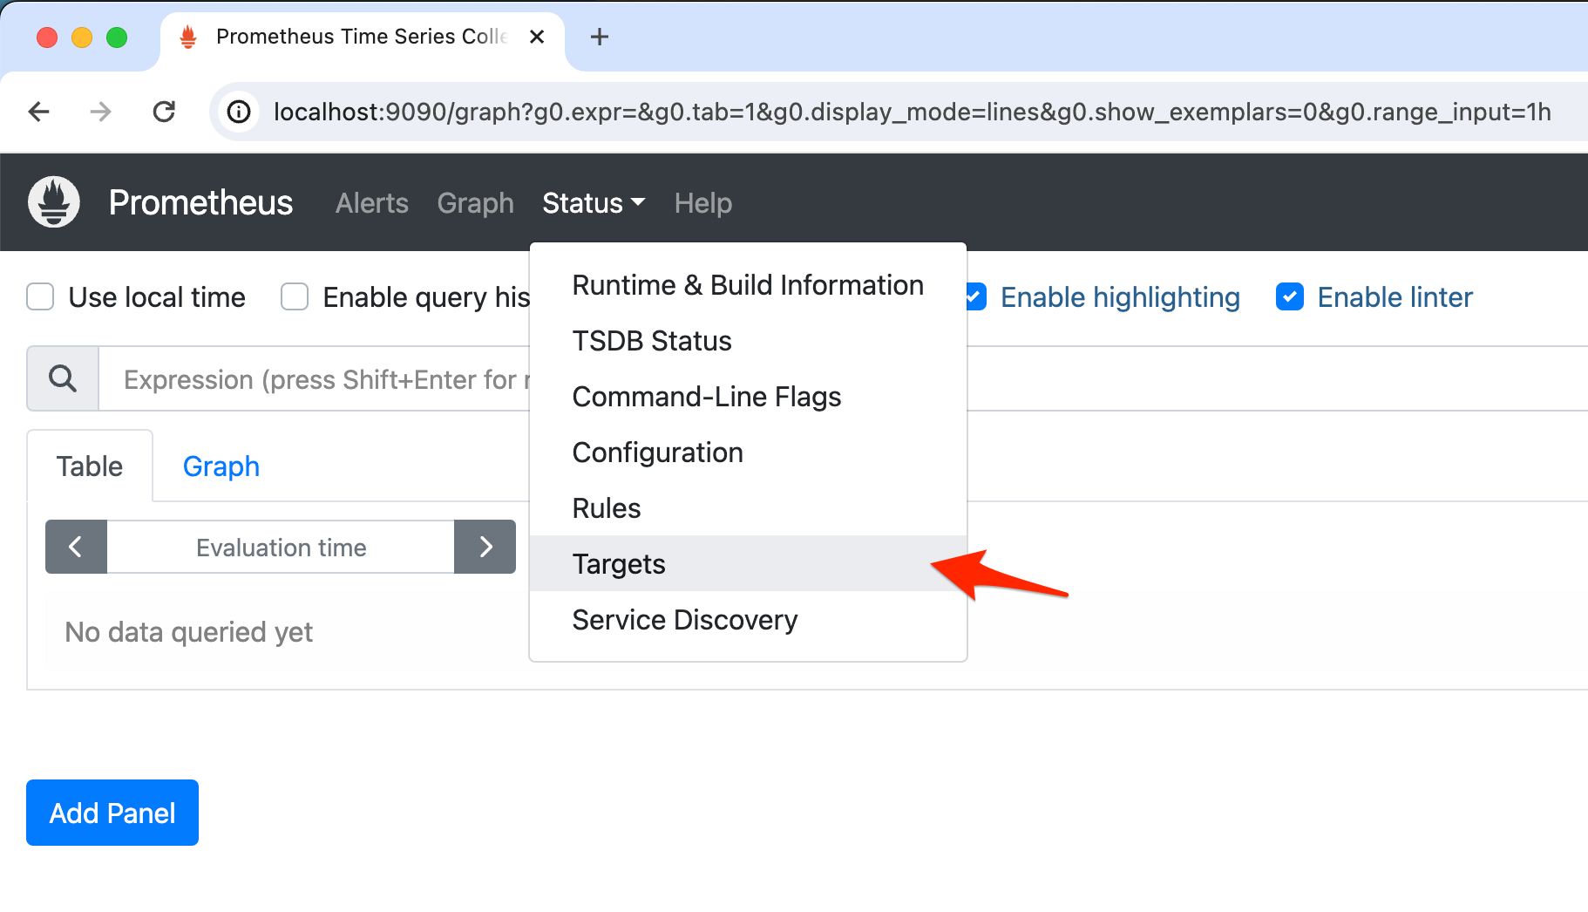Click the Evaluation time input box

281,547
